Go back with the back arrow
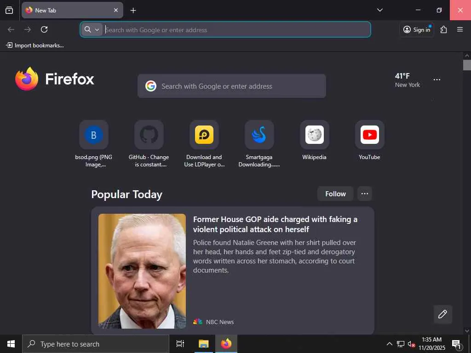The image size is (471, 353). [x=11, y=29]
